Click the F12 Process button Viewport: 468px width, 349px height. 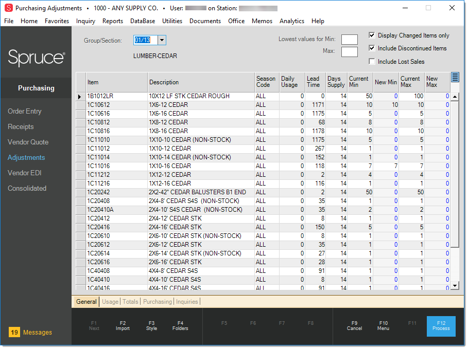pyautogui.click(x=441, y=326)
